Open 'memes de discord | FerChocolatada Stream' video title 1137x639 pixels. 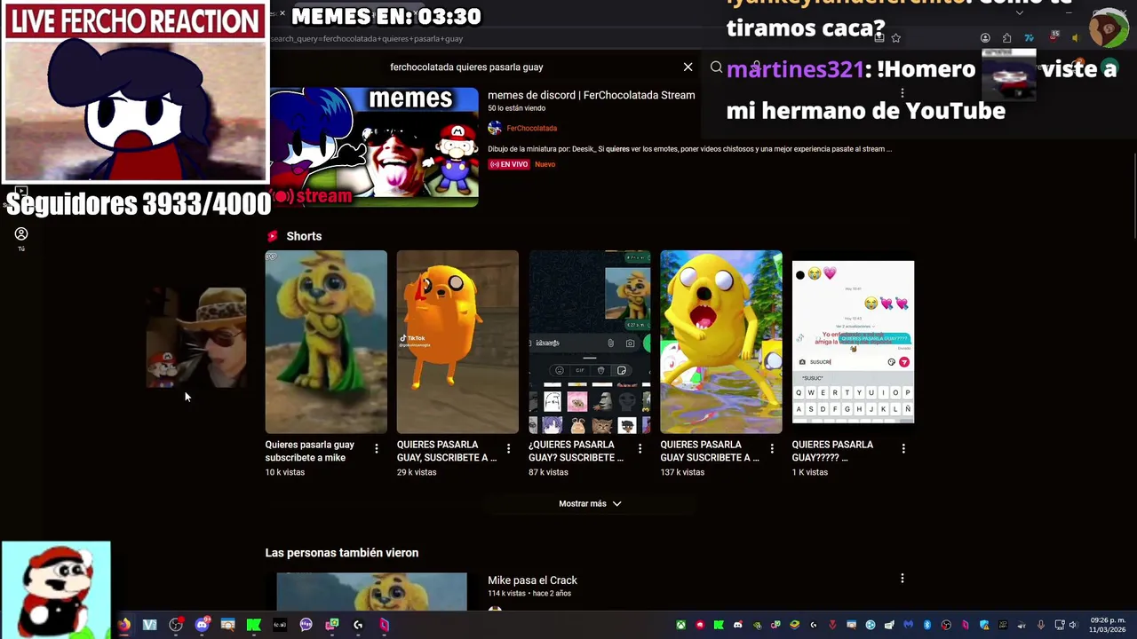click(591, 95)
